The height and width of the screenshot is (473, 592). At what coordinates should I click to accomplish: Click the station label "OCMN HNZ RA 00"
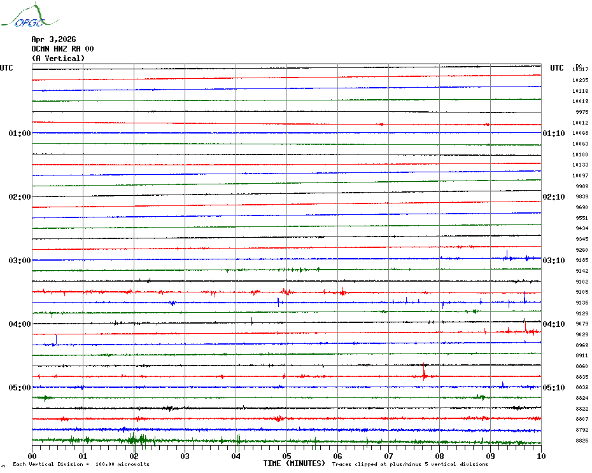pyautogui.click(x=62, y=49)
